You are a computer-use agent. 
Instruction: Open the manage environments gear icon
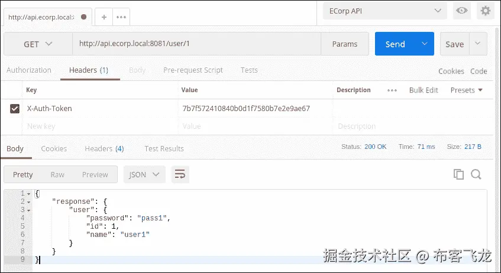click(x=486, y=11)
